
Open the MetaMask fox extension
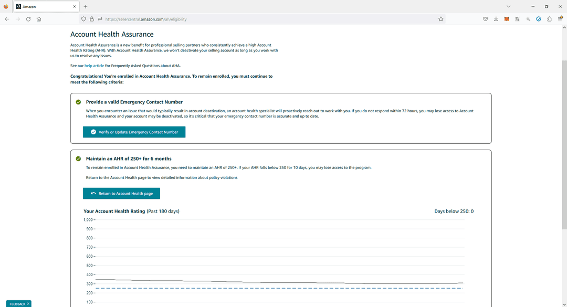click(x=507, y=19)
